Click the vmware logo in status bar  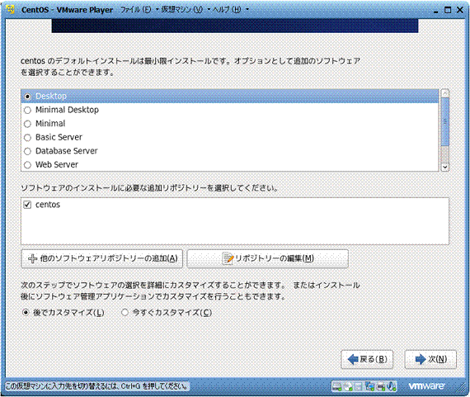click(x=427, y=386)
